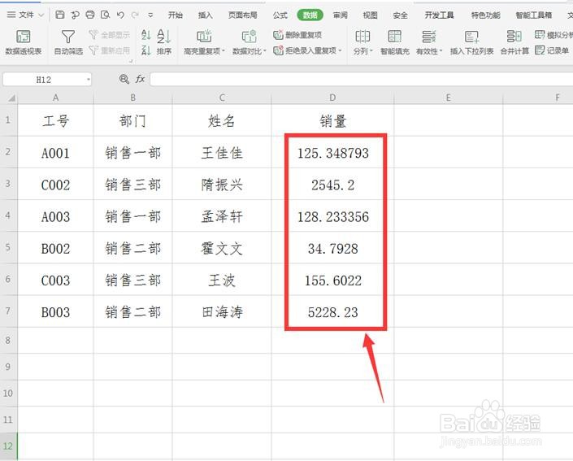
Task: Select the cell with name 田海涛
Action: click(222, 311)
